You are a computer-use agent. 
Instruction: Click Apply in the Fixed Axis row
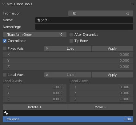click(x=112, y=48)
